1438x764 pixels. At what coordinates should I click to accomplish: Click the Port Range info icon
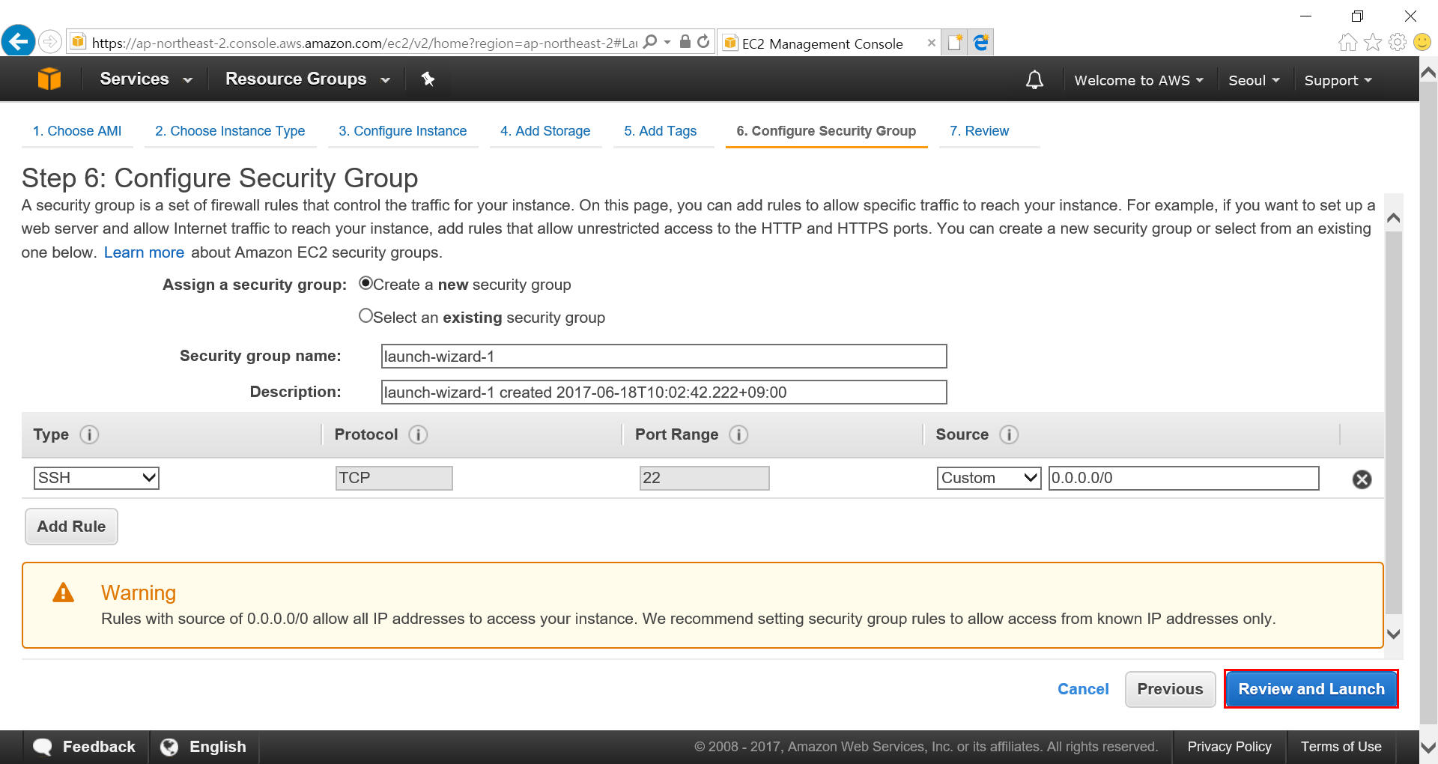738,434
